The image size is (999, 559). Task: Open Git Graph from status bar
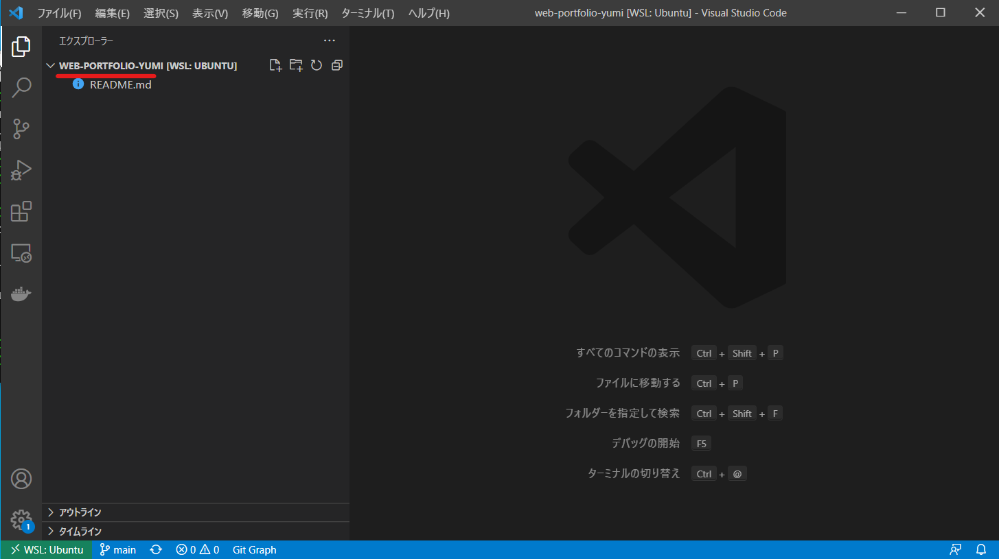(x=255, y=549)
